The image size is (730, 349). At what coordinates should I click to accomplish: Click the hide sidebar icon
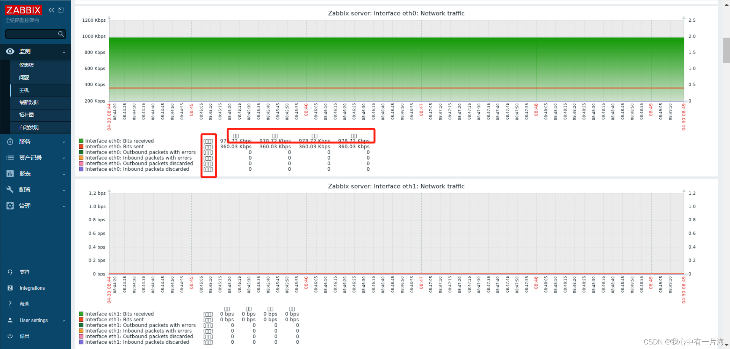pos(61,10)
